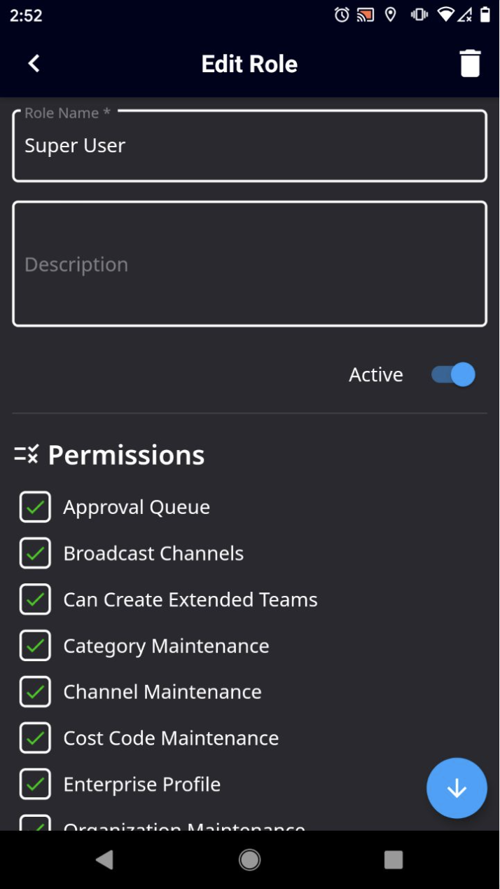Uncheck the Channel Maintenance checkbox
Image resolution: width=500 pixels, height=889 pixels.
(35, 692)
